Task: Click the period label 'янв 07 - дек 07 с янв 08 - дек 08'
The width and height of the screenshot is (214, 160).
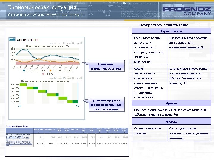Action: click(x=66, y=43)
